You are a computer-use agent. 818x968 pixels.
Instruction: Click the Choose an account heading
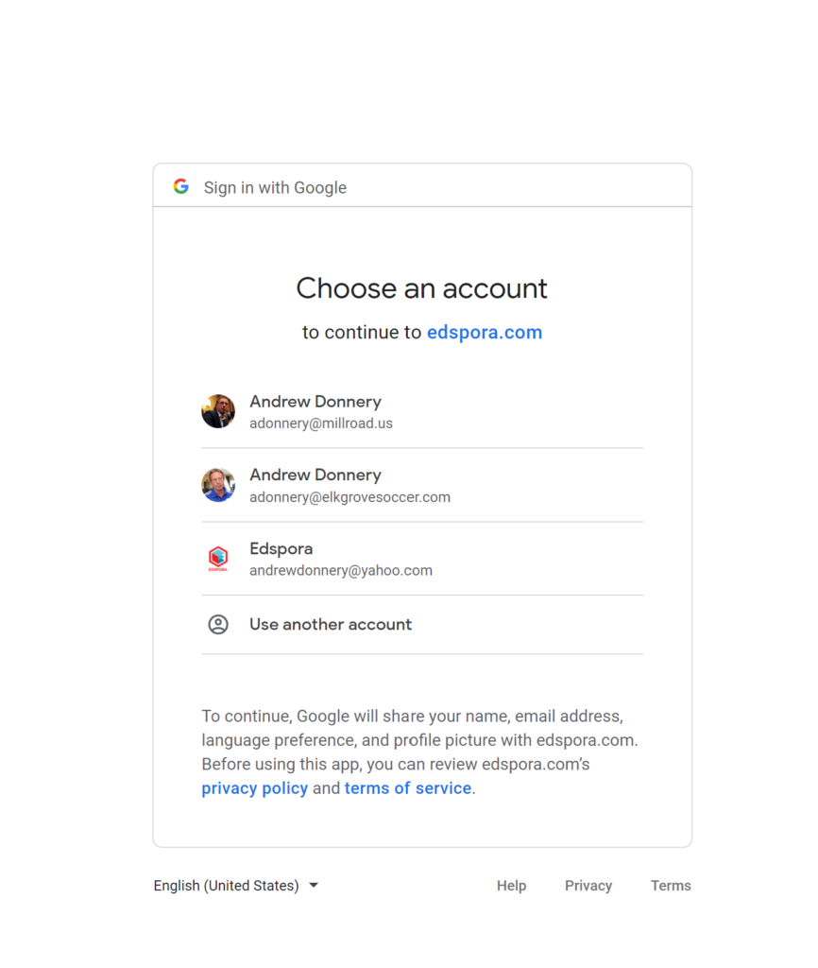[x=422, y=288]
